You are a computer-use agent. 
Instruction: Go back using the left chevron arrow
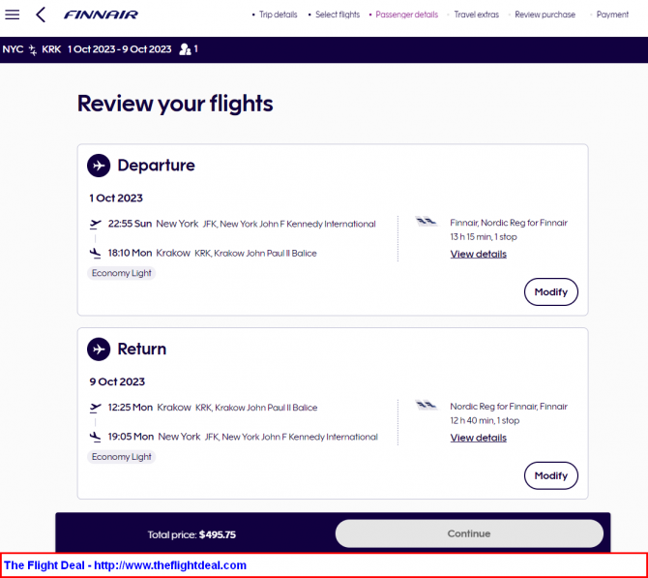point(41,15)
